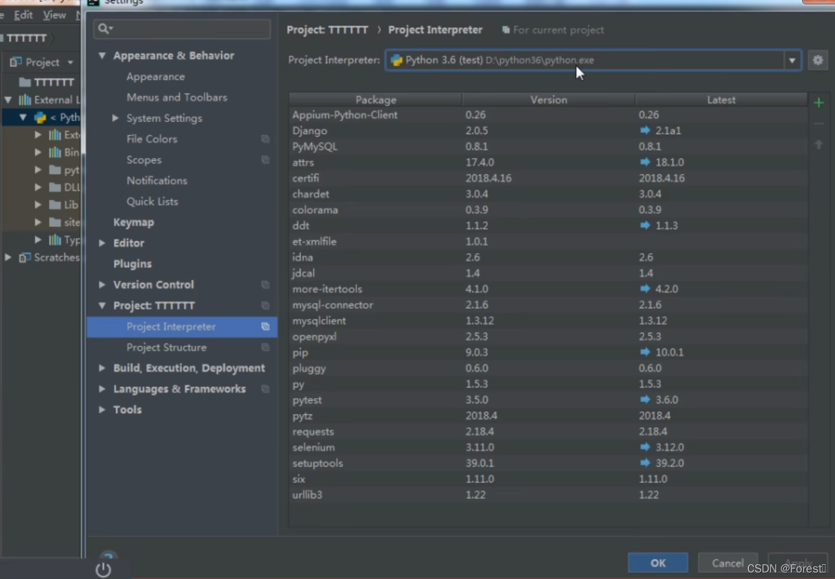Open Plugins settings

point(132,264)
